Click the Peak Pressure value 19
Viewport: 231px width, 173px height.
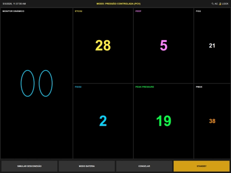(x=164, y=121)
